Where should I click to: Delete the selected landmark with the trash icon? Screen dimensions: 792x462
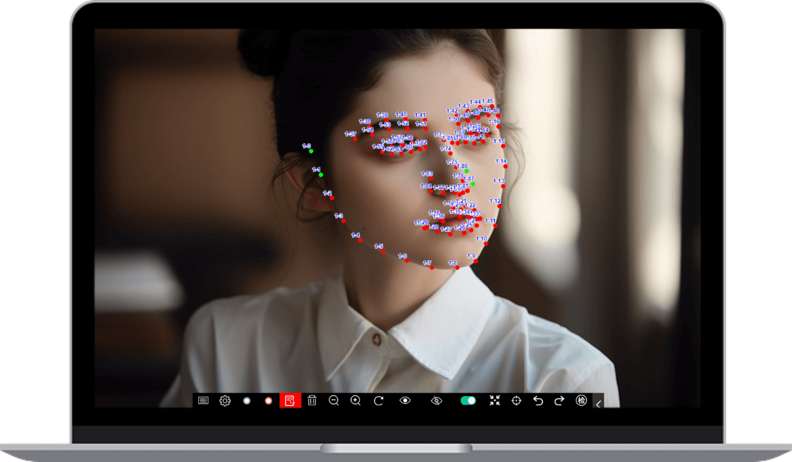click(312, 400)
